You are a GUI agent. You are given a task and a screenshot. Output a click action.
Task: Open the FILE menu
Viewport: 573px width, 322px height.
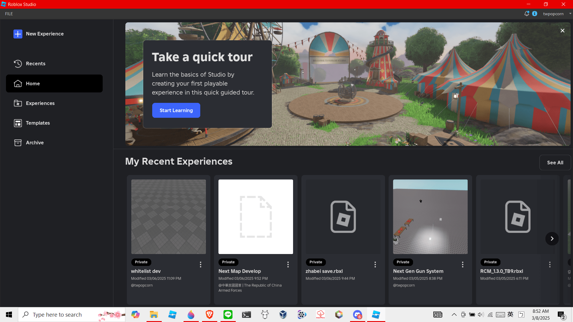pyautogui.click(x=9, y=14)
